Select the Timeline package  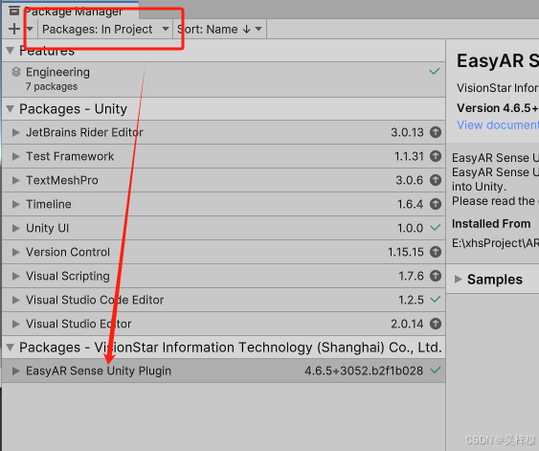223,204
